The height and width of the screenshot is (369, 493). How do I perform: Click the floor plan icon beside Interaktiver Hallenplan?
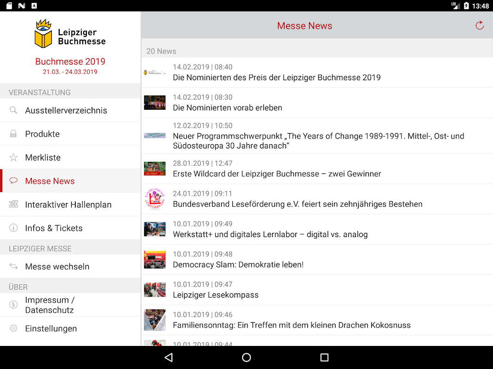(x=13, y=204)
